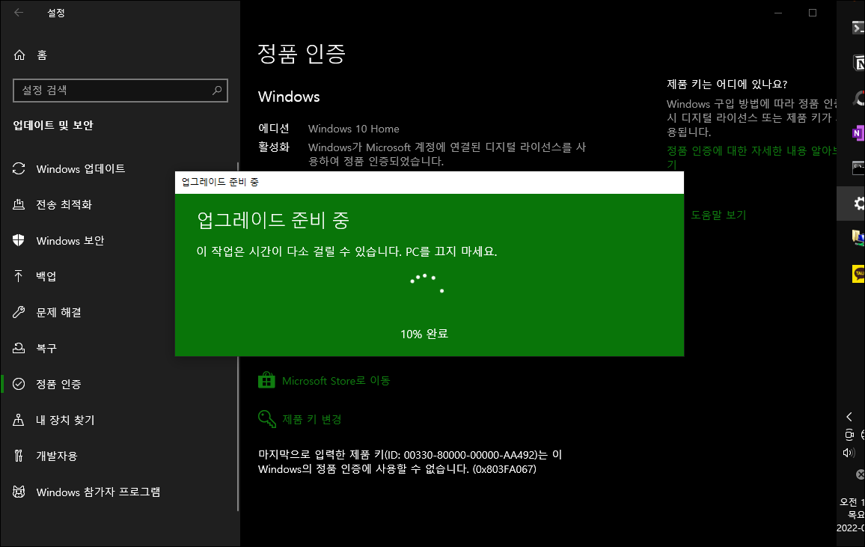The width and height of the screenshot is (865, 547).
Task: Click the 내 장치 찾기 icon
Action: (20, 420)
